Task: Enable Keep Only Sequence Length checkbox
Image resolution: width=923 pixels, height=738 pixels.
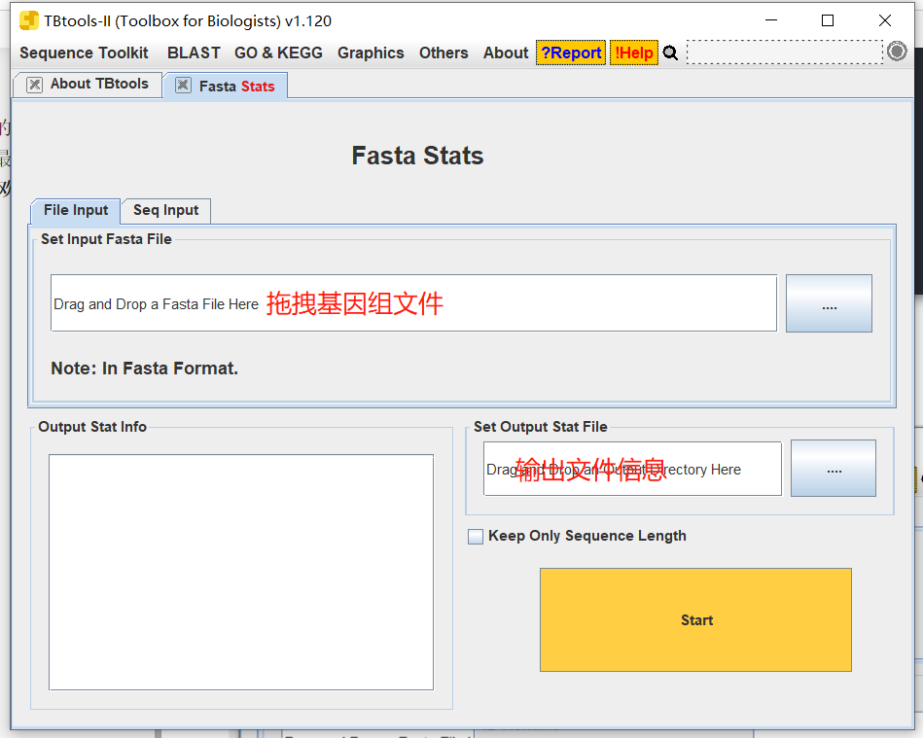Action: pyautogui.click(x=476, y=536)
